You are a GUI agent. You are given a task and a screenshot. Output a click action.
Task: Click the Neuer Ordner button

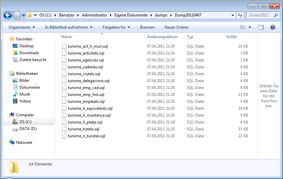[176, 27]
